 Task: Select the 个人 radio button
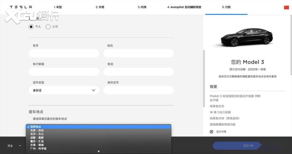click(x=31, y=27)
